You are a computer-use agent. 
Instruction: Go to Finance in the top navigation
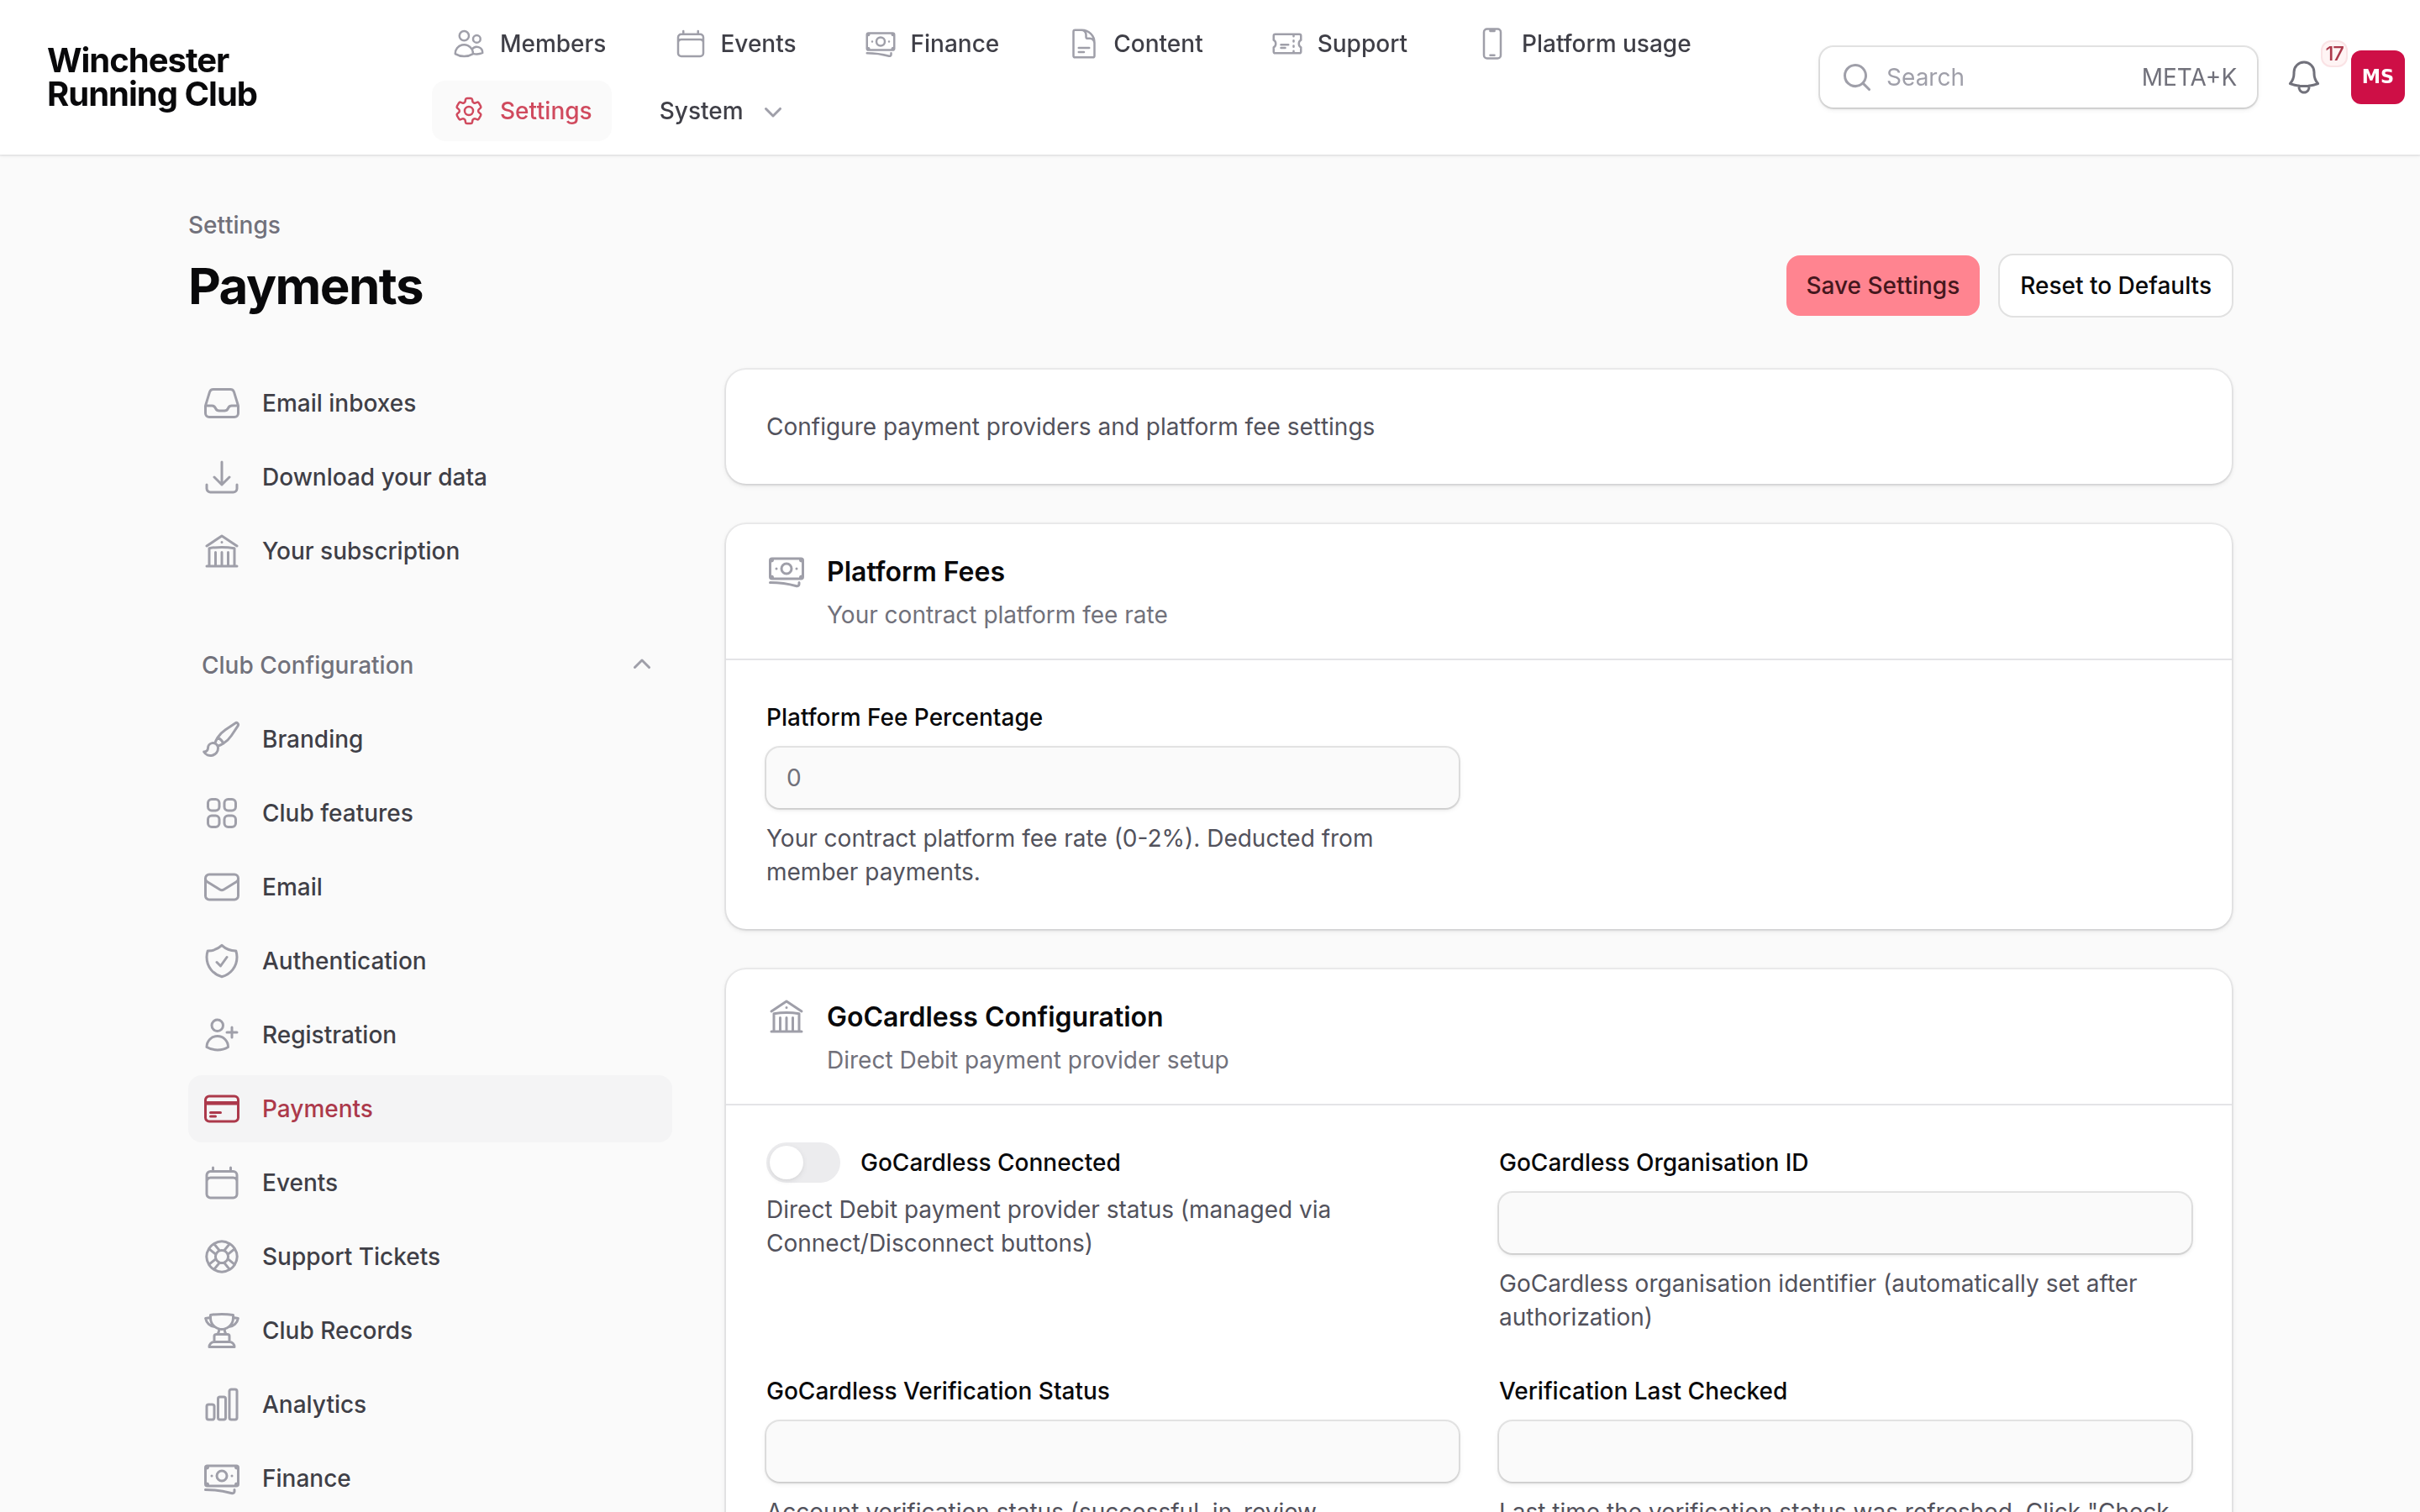[932, 44]
